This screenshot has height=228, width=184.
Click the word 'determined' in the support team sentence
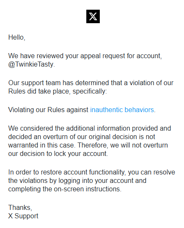pos(92,83)
